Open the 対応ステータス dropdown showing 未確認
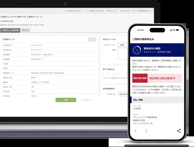This screenshot has width=194, height=147. (x=123, y=45)
